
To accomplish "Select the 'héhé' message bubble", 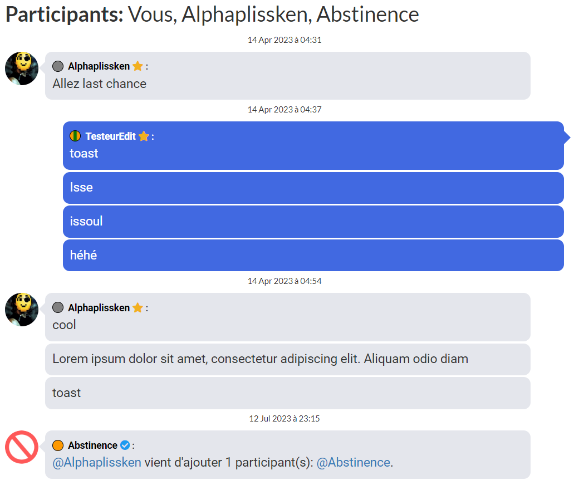I will tap(313, 255).
